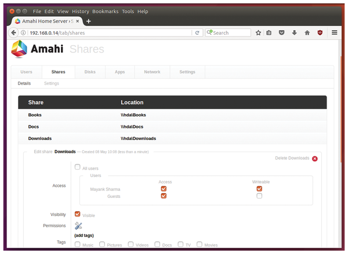Open the Help menu
The height and width of the screenshot is (254, 348).
143,12
